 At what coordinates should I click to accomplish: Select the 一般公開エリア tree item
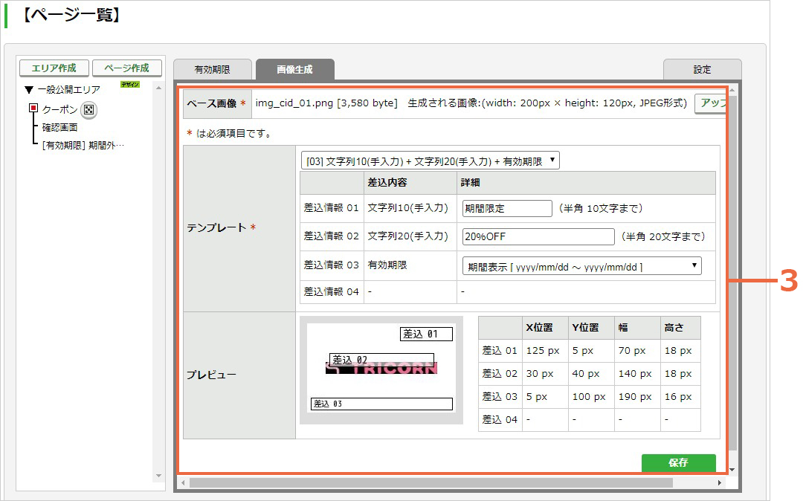[x=69, y=90]
